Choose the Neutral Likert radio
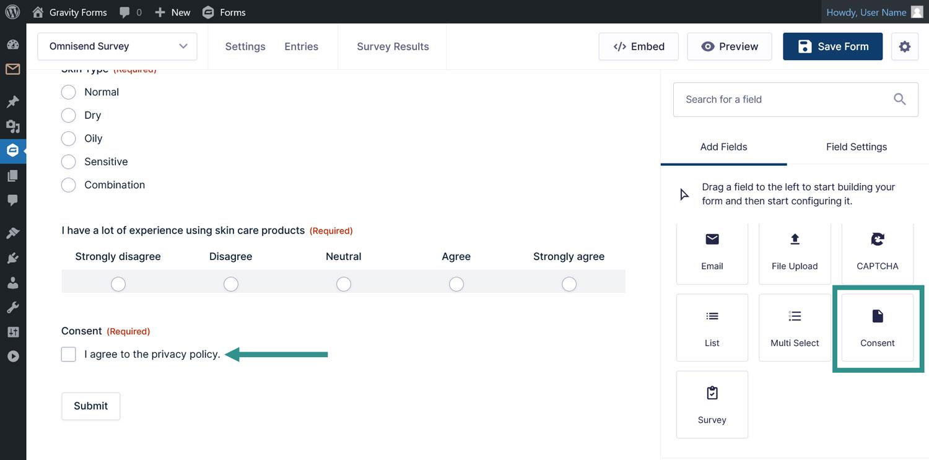The height and width of the screenshot is (460, 929). (343, 284)
